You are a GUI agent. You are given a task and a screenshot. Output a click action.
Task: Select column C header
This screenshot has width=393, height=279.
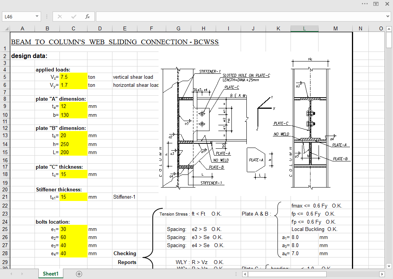coord(73,28)
